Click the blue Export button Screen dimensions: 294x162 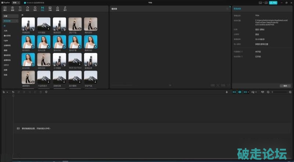pyautogui.click(x=273, y=2)
